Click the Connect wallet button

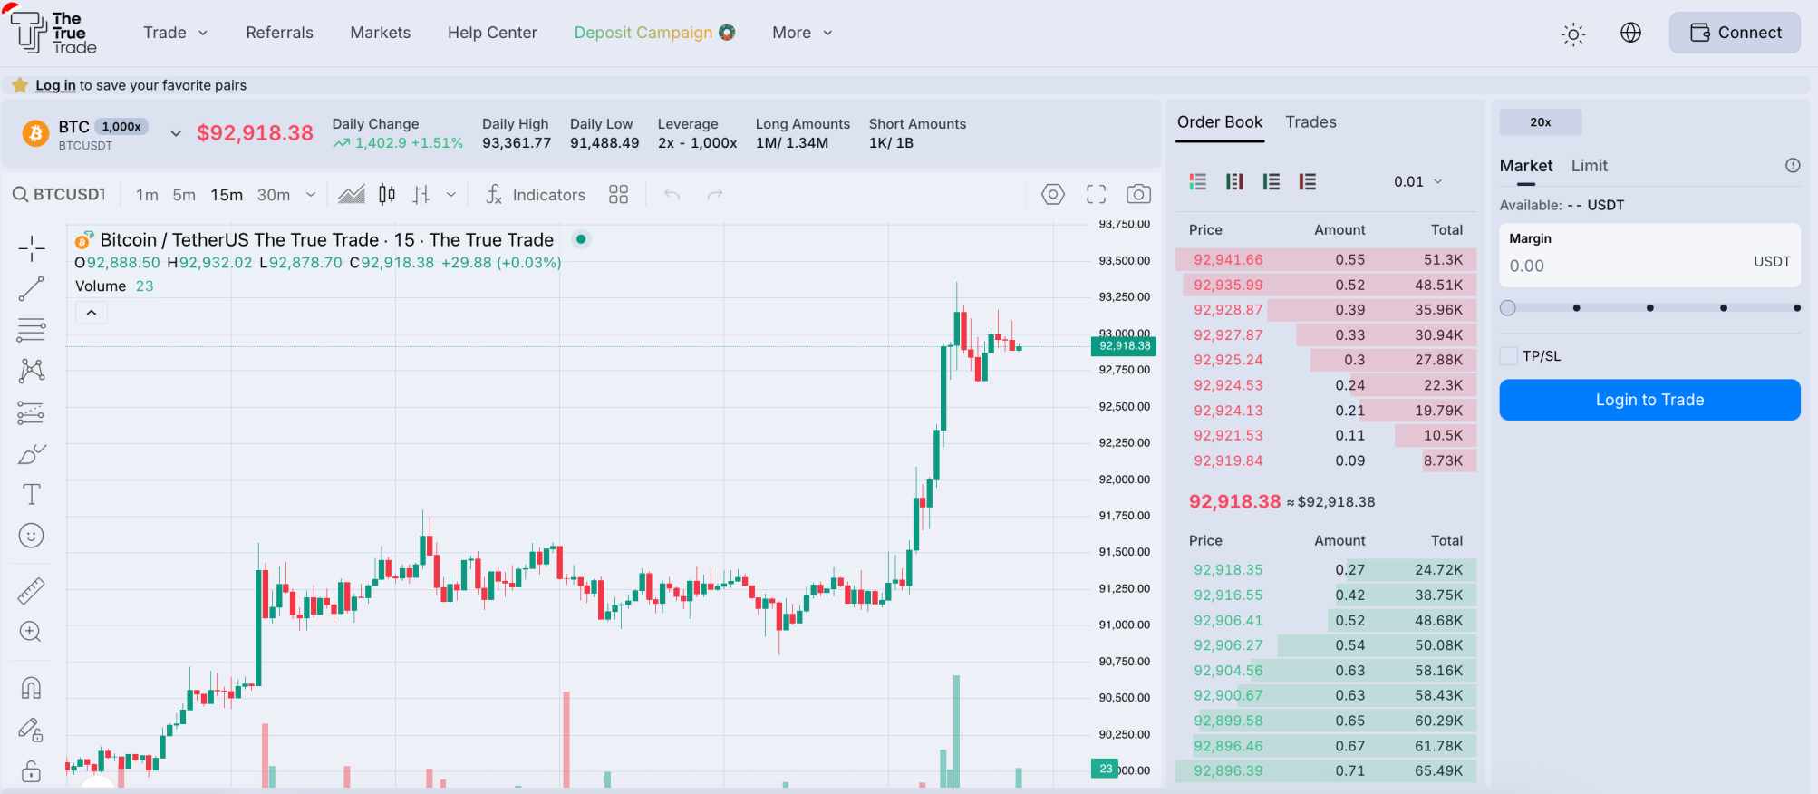point(1735,33)
